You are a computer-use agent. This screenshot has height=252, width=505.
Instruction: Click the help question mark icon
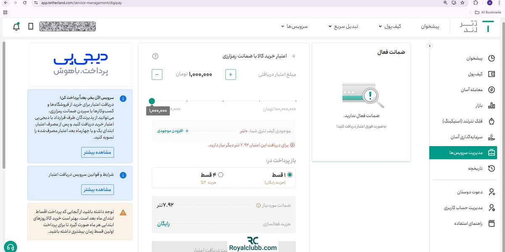tap(155, 56)
